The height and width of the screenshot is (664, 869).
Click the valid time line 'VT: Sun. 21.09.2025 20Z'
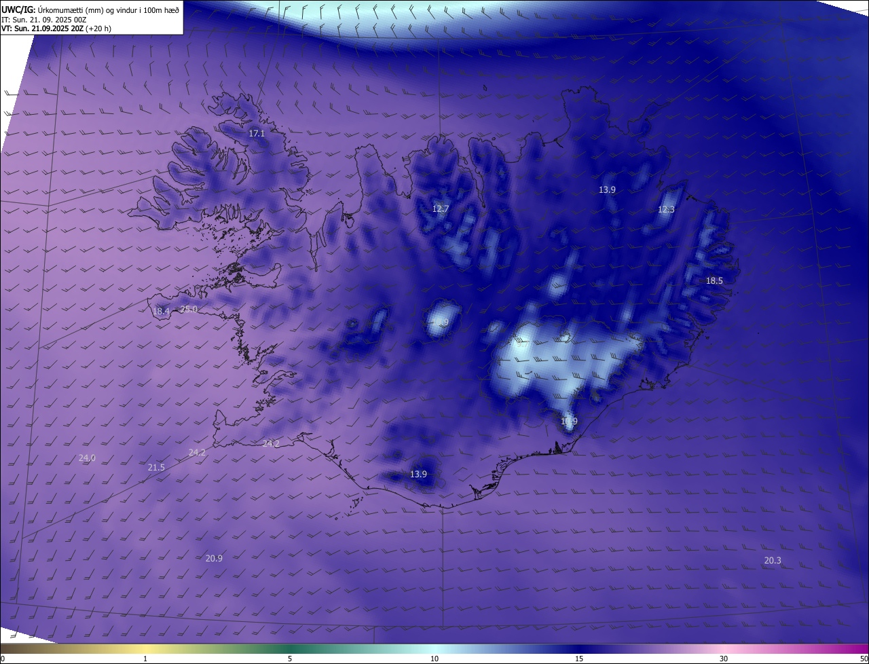(x=43, y=29)
